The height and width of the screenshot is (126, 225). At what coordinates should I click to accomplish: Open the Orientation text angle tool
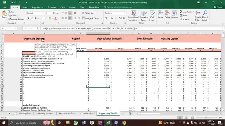[76, 13]
